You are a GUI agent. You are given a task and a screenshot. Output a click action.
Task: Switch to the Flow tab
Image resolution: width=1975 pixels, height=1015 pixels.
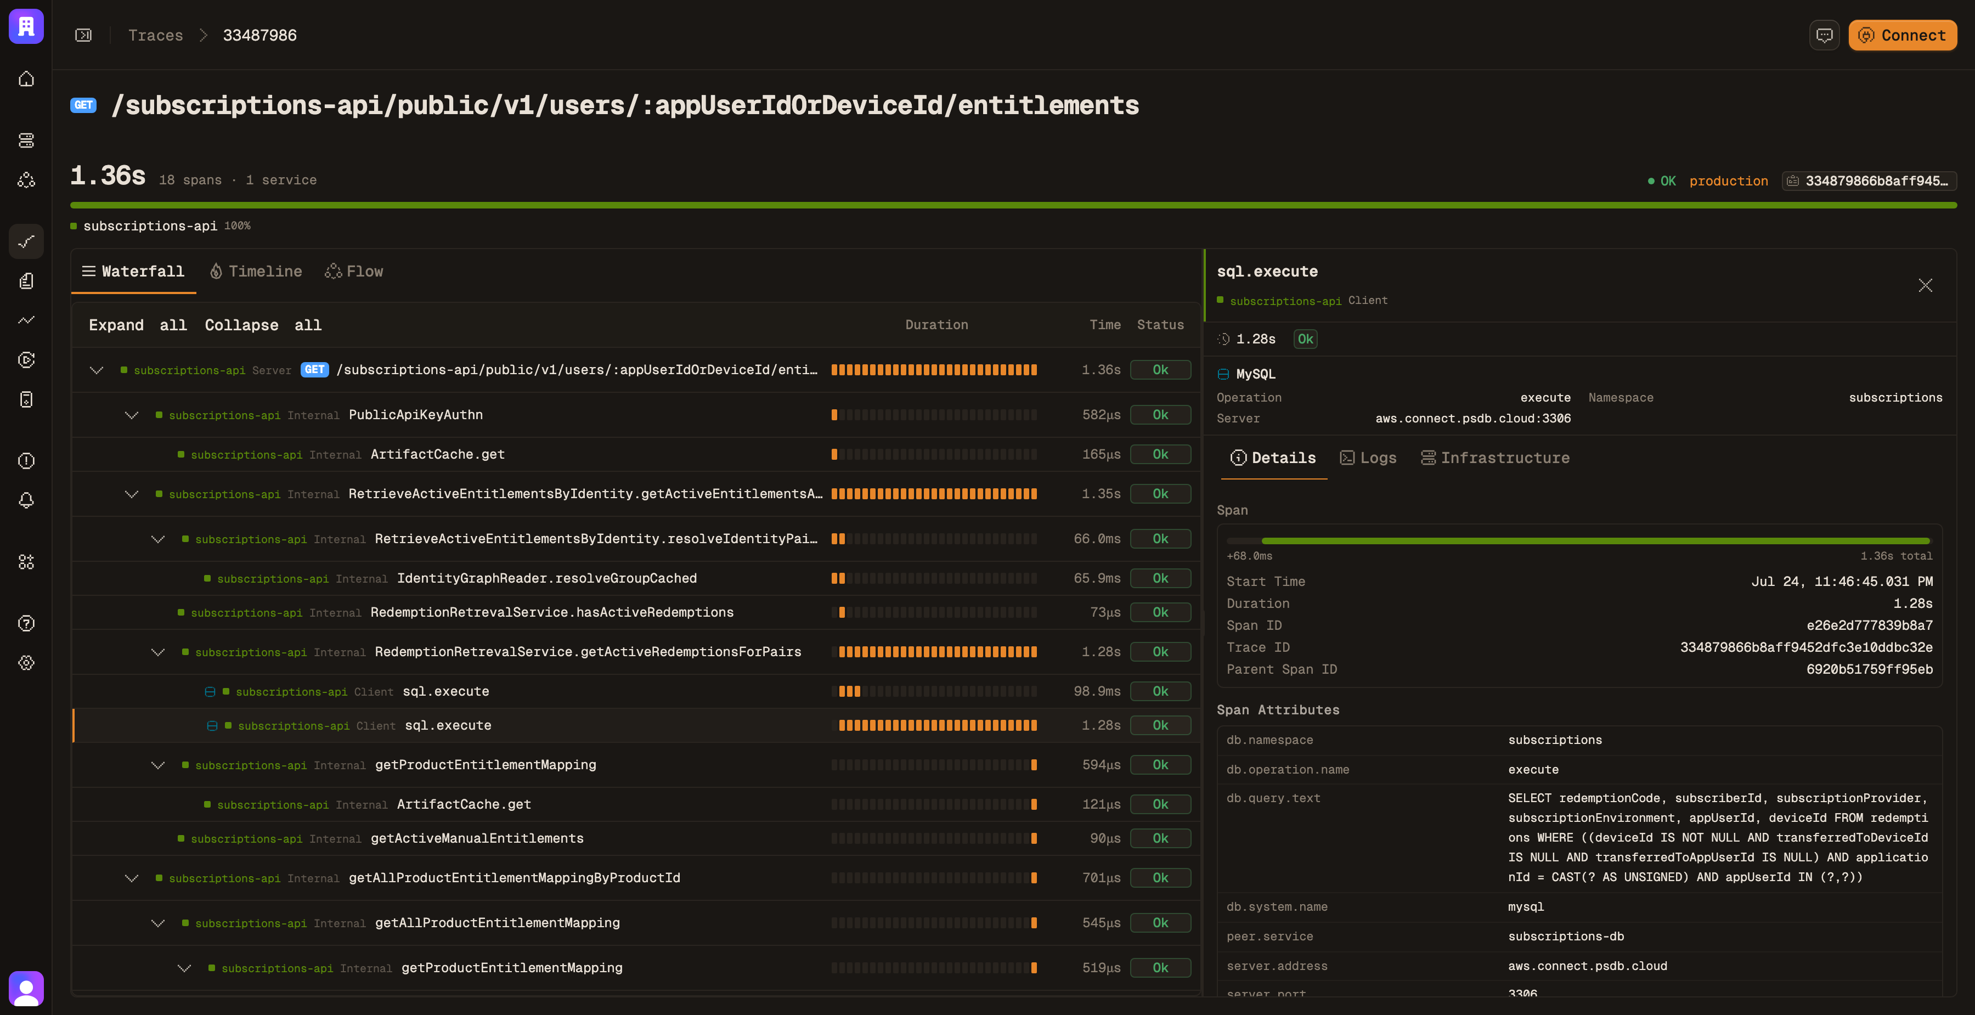tap(354, 272)
